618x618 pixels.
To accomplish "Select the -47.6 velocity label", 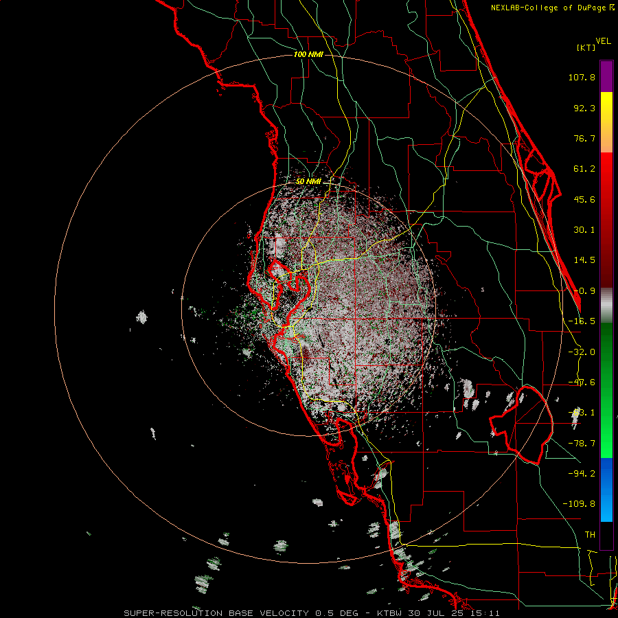I will [x=582, y=382].
